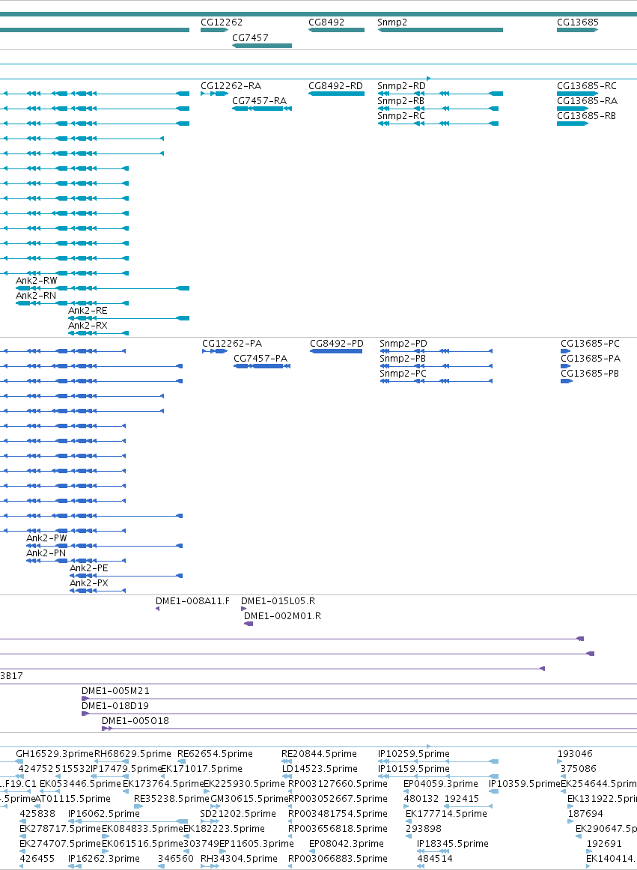The height and width of the screenshot is (870, 637).
Task: Open cDNA EK177714.5prime
Action: (446, 813)
